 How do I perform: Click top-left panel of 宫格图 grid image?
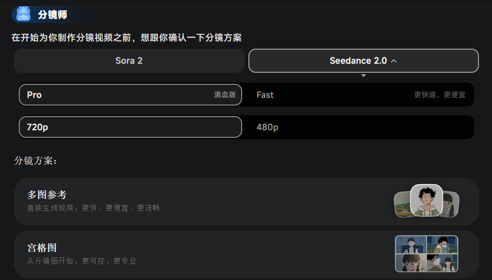point(411,245)
